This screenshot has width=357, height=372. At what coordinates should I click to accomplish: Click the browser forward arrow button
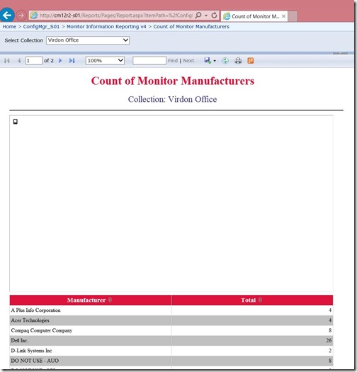point(21,16)
